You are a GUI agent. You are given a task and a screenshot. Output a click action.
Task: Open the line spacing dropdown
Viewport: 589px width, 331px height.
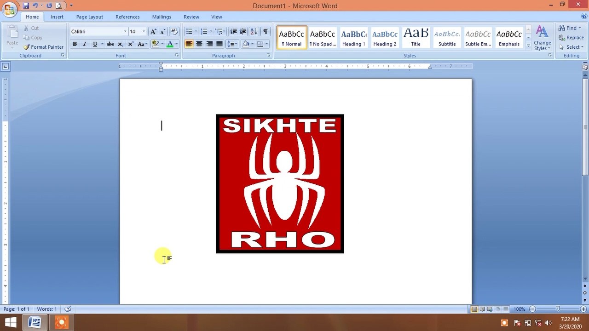[x=232, y=44]
